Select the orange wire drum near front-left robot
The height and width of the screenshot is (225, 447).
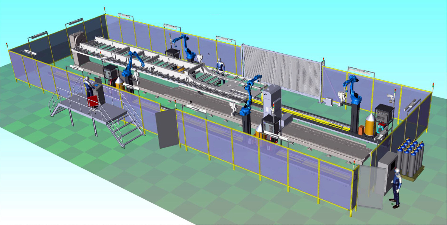119,84
